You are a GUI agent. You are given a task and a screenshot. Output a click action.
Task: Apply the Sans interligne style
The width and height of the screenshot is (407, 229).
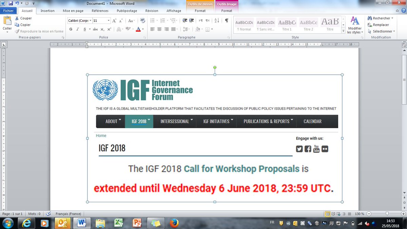tap(266, 24)
